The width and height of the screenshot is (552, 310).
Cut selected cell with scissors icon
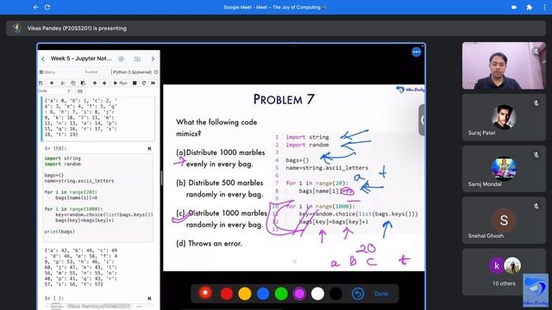point(63,83)
